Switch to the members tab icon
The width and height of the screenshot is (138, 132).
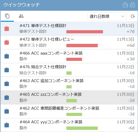point(21,16)
